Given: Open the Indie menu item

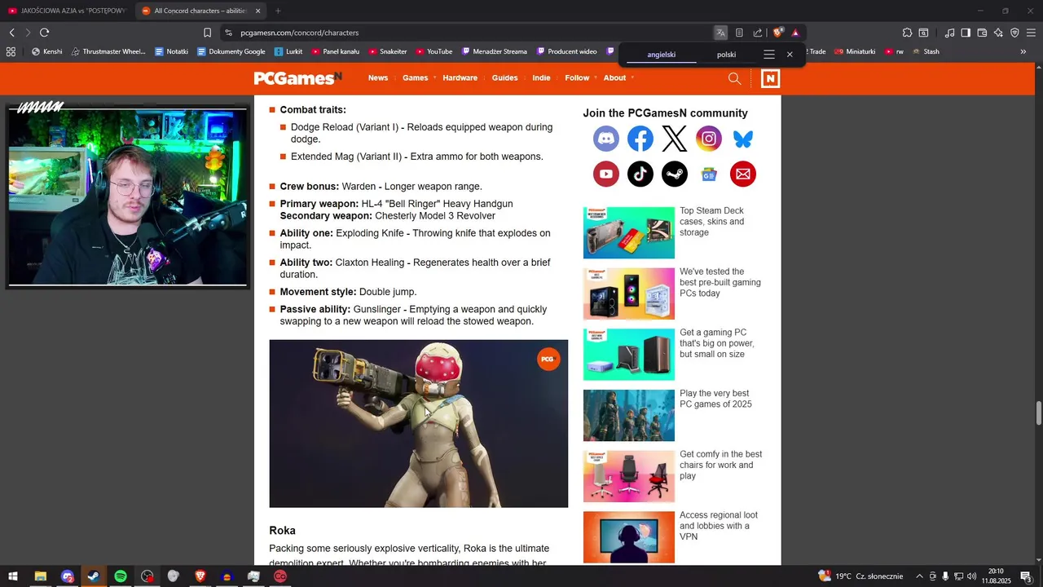Looking at the screenshot, I should (541, 78).
